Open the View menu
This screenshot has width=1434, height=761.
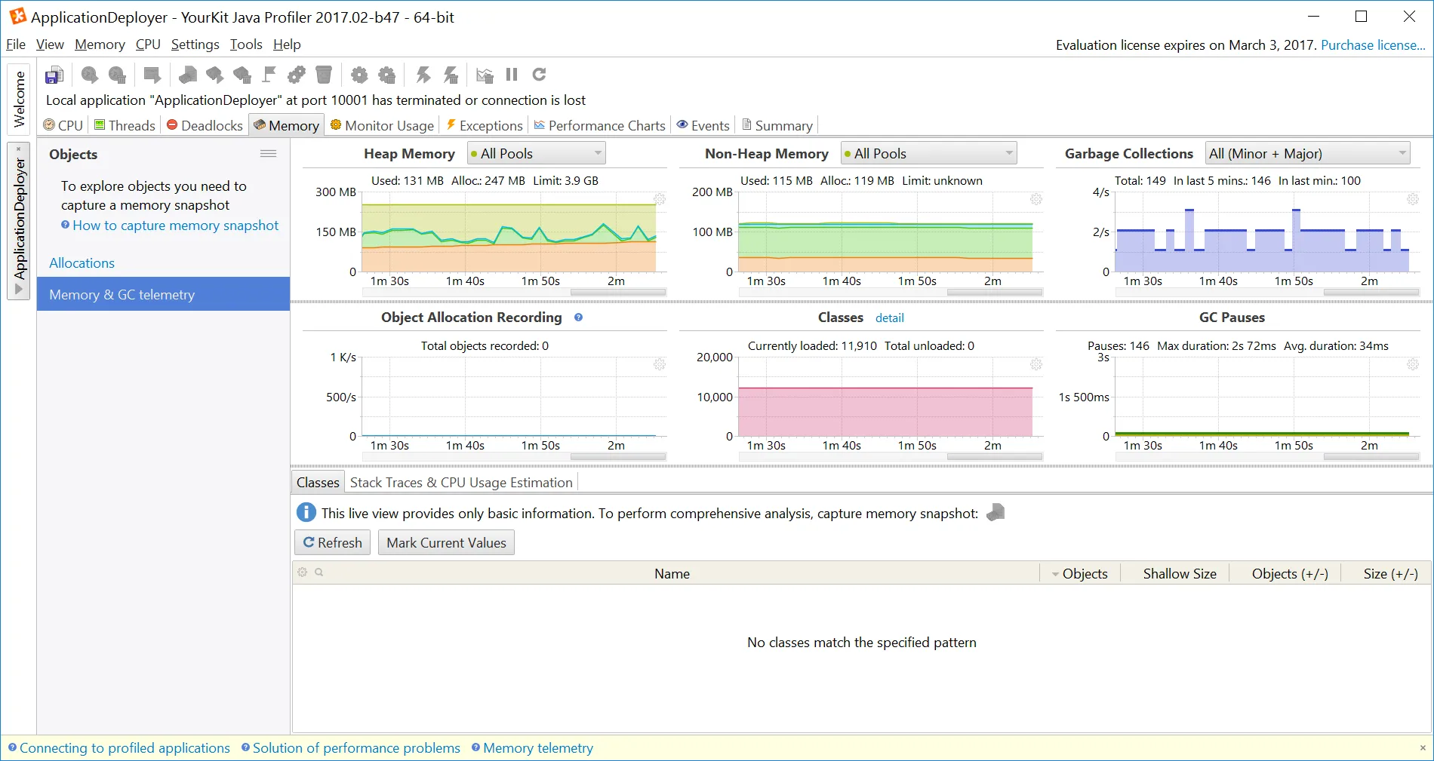(50, 44)
